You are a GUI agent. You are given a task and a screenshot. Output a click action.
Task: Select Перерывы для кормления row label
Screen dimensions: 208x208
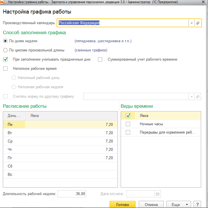coord(167,132)
